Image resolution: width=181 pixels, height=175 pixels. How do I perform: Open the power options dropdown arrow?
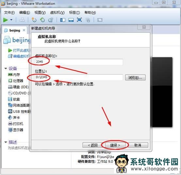point(11,20)
